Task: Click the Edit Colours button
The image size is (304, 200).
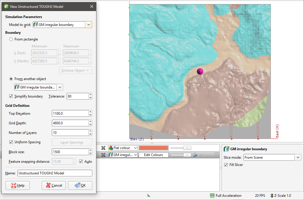Action: coord(153,155)
